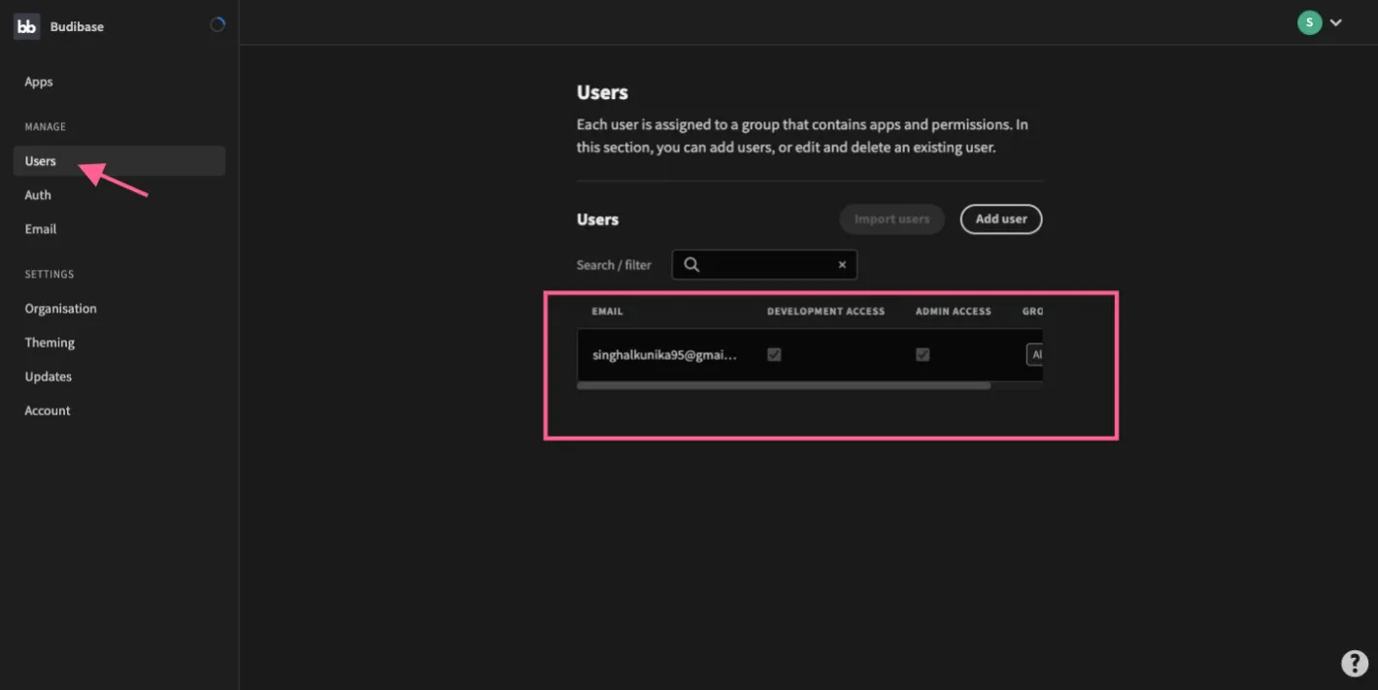Click the singhalkunika95@gmai... email cell
1378x690 pixels.
(665, 355)
